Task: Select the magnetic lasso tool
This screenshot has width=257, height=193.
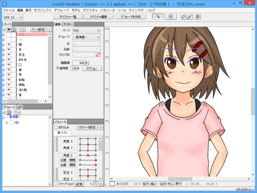Action: coord(190,17)
